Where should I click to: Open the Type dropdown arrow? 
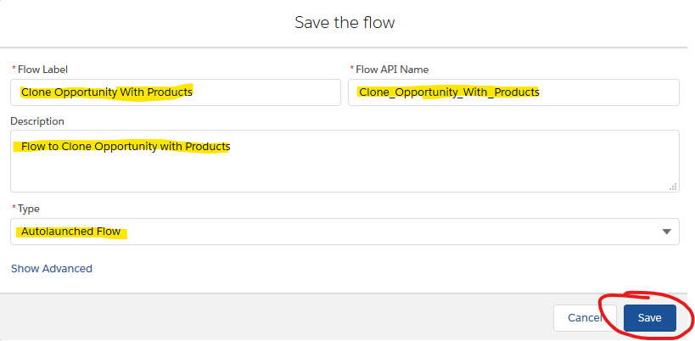(x=667, y=232)
